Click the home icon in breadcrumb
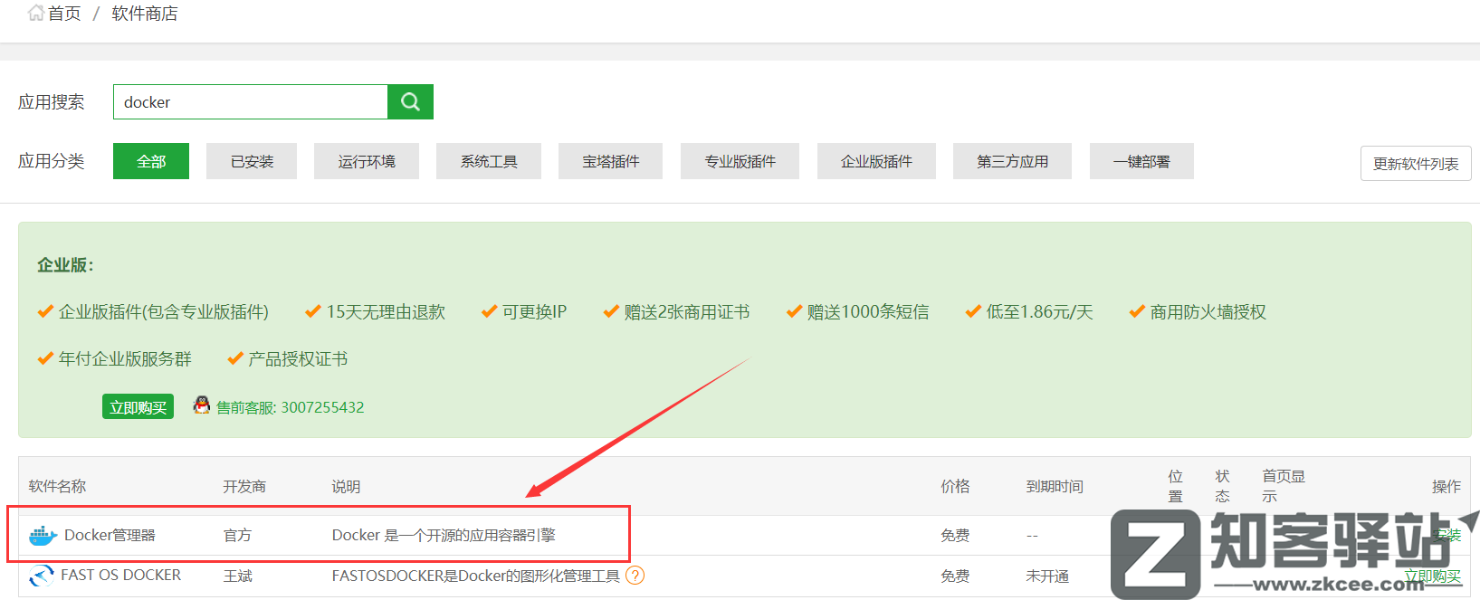Viewport: 1480px width, 600px height. pyautogui.click(x=36, y=13)
